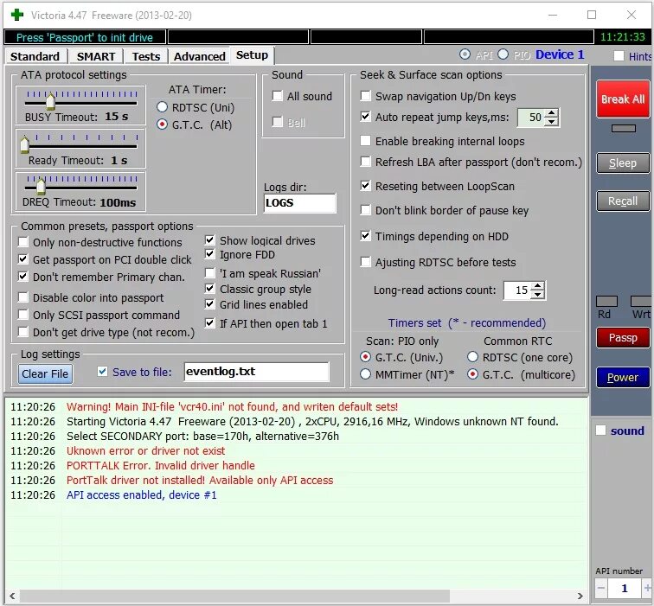Toggle Ignore FDD checkbox
The width and height of the screenshot is (654, 606).
point(210,254)
